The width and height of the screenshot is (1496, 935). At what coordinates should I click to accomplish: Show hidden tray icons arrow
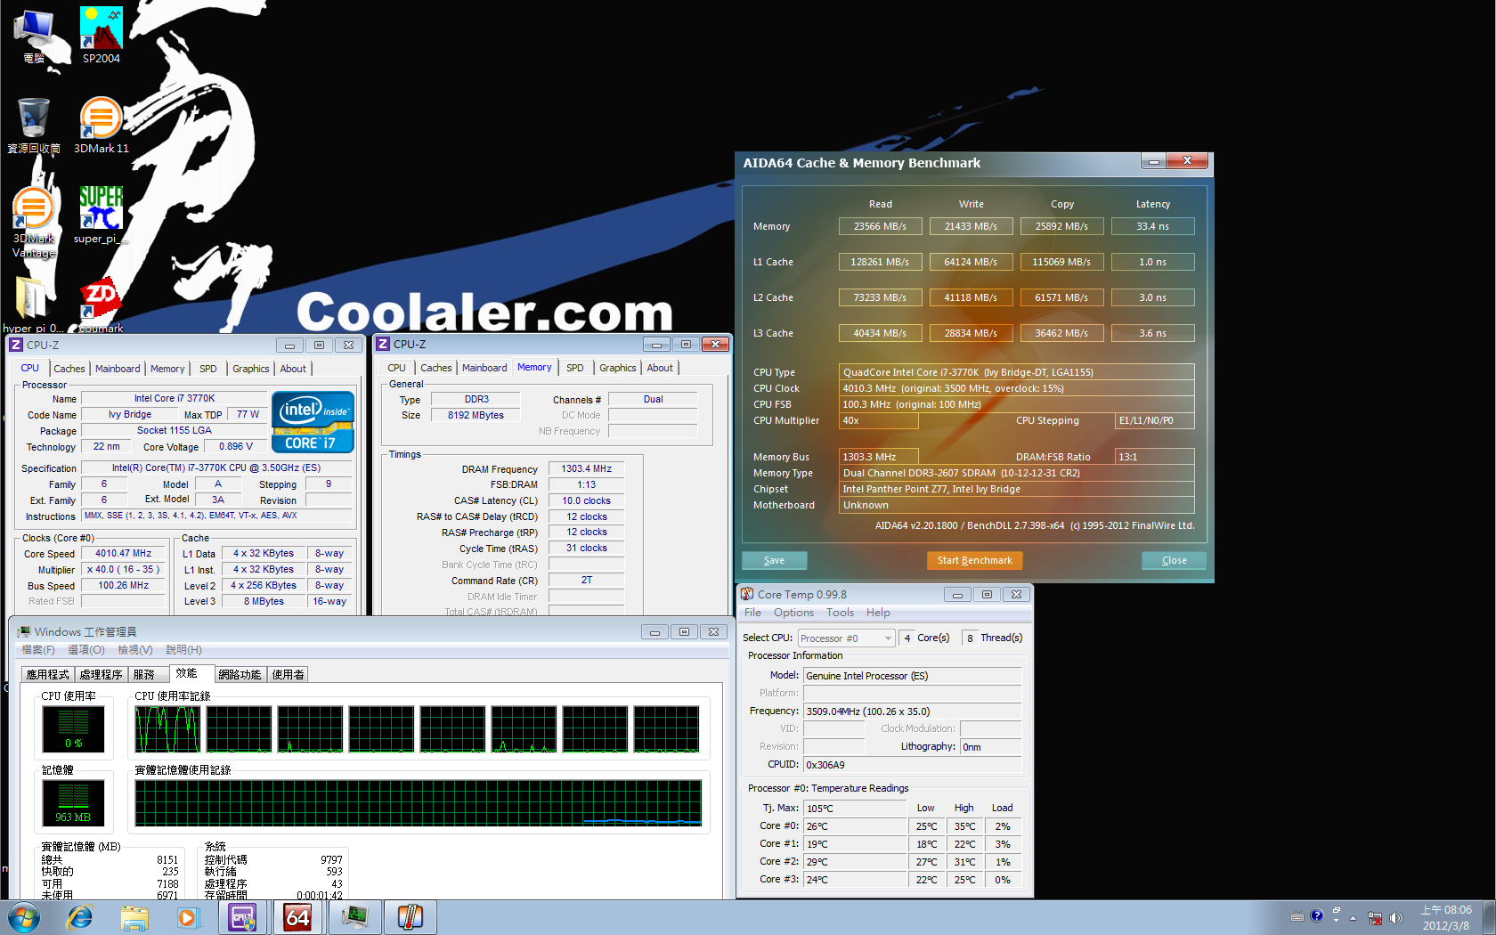click(x=1353, y=918)
